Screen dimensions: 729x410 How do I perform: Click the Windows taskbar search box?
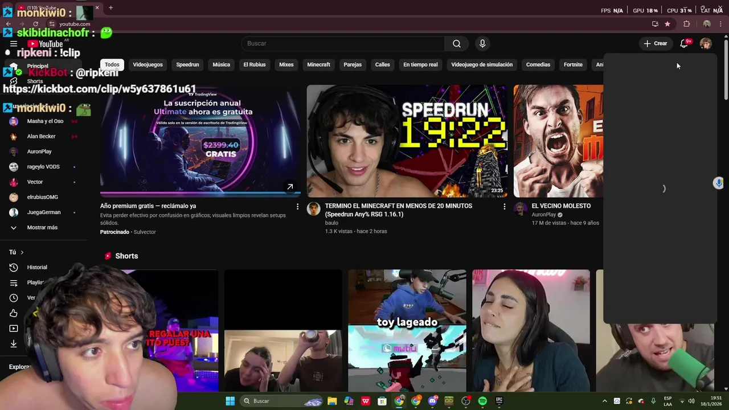tap(281, 401)
